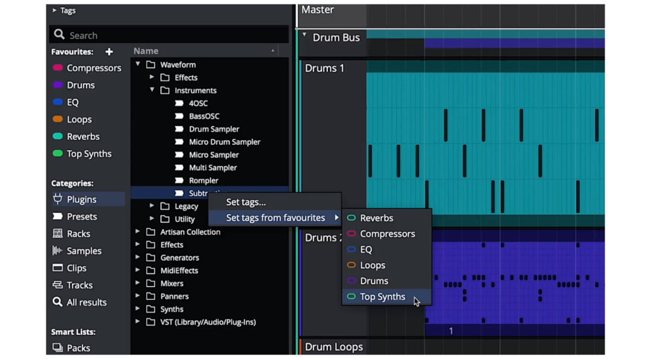This screenshot has width=651, height=359.
Task: Expand the Legacy folder
Action: click(152, 205)
